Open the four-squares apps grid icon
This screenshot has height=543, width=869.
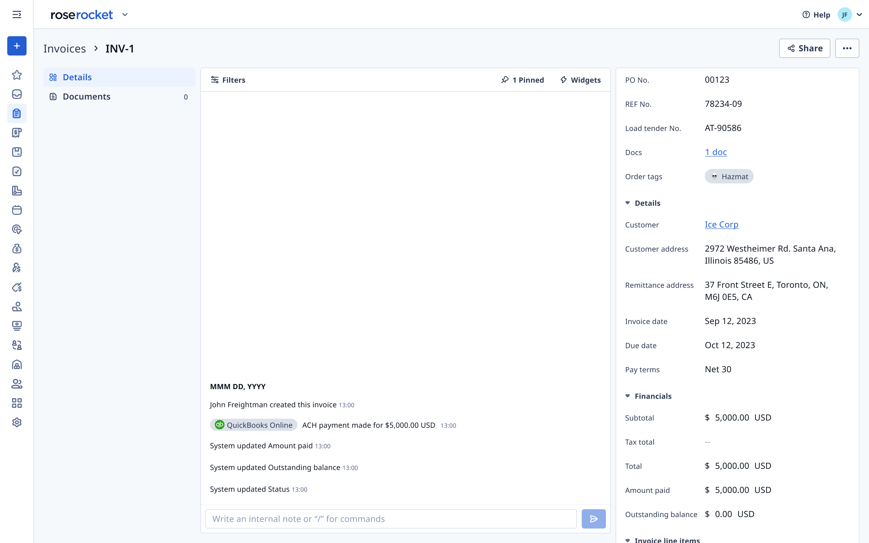(x=17, y=403)
